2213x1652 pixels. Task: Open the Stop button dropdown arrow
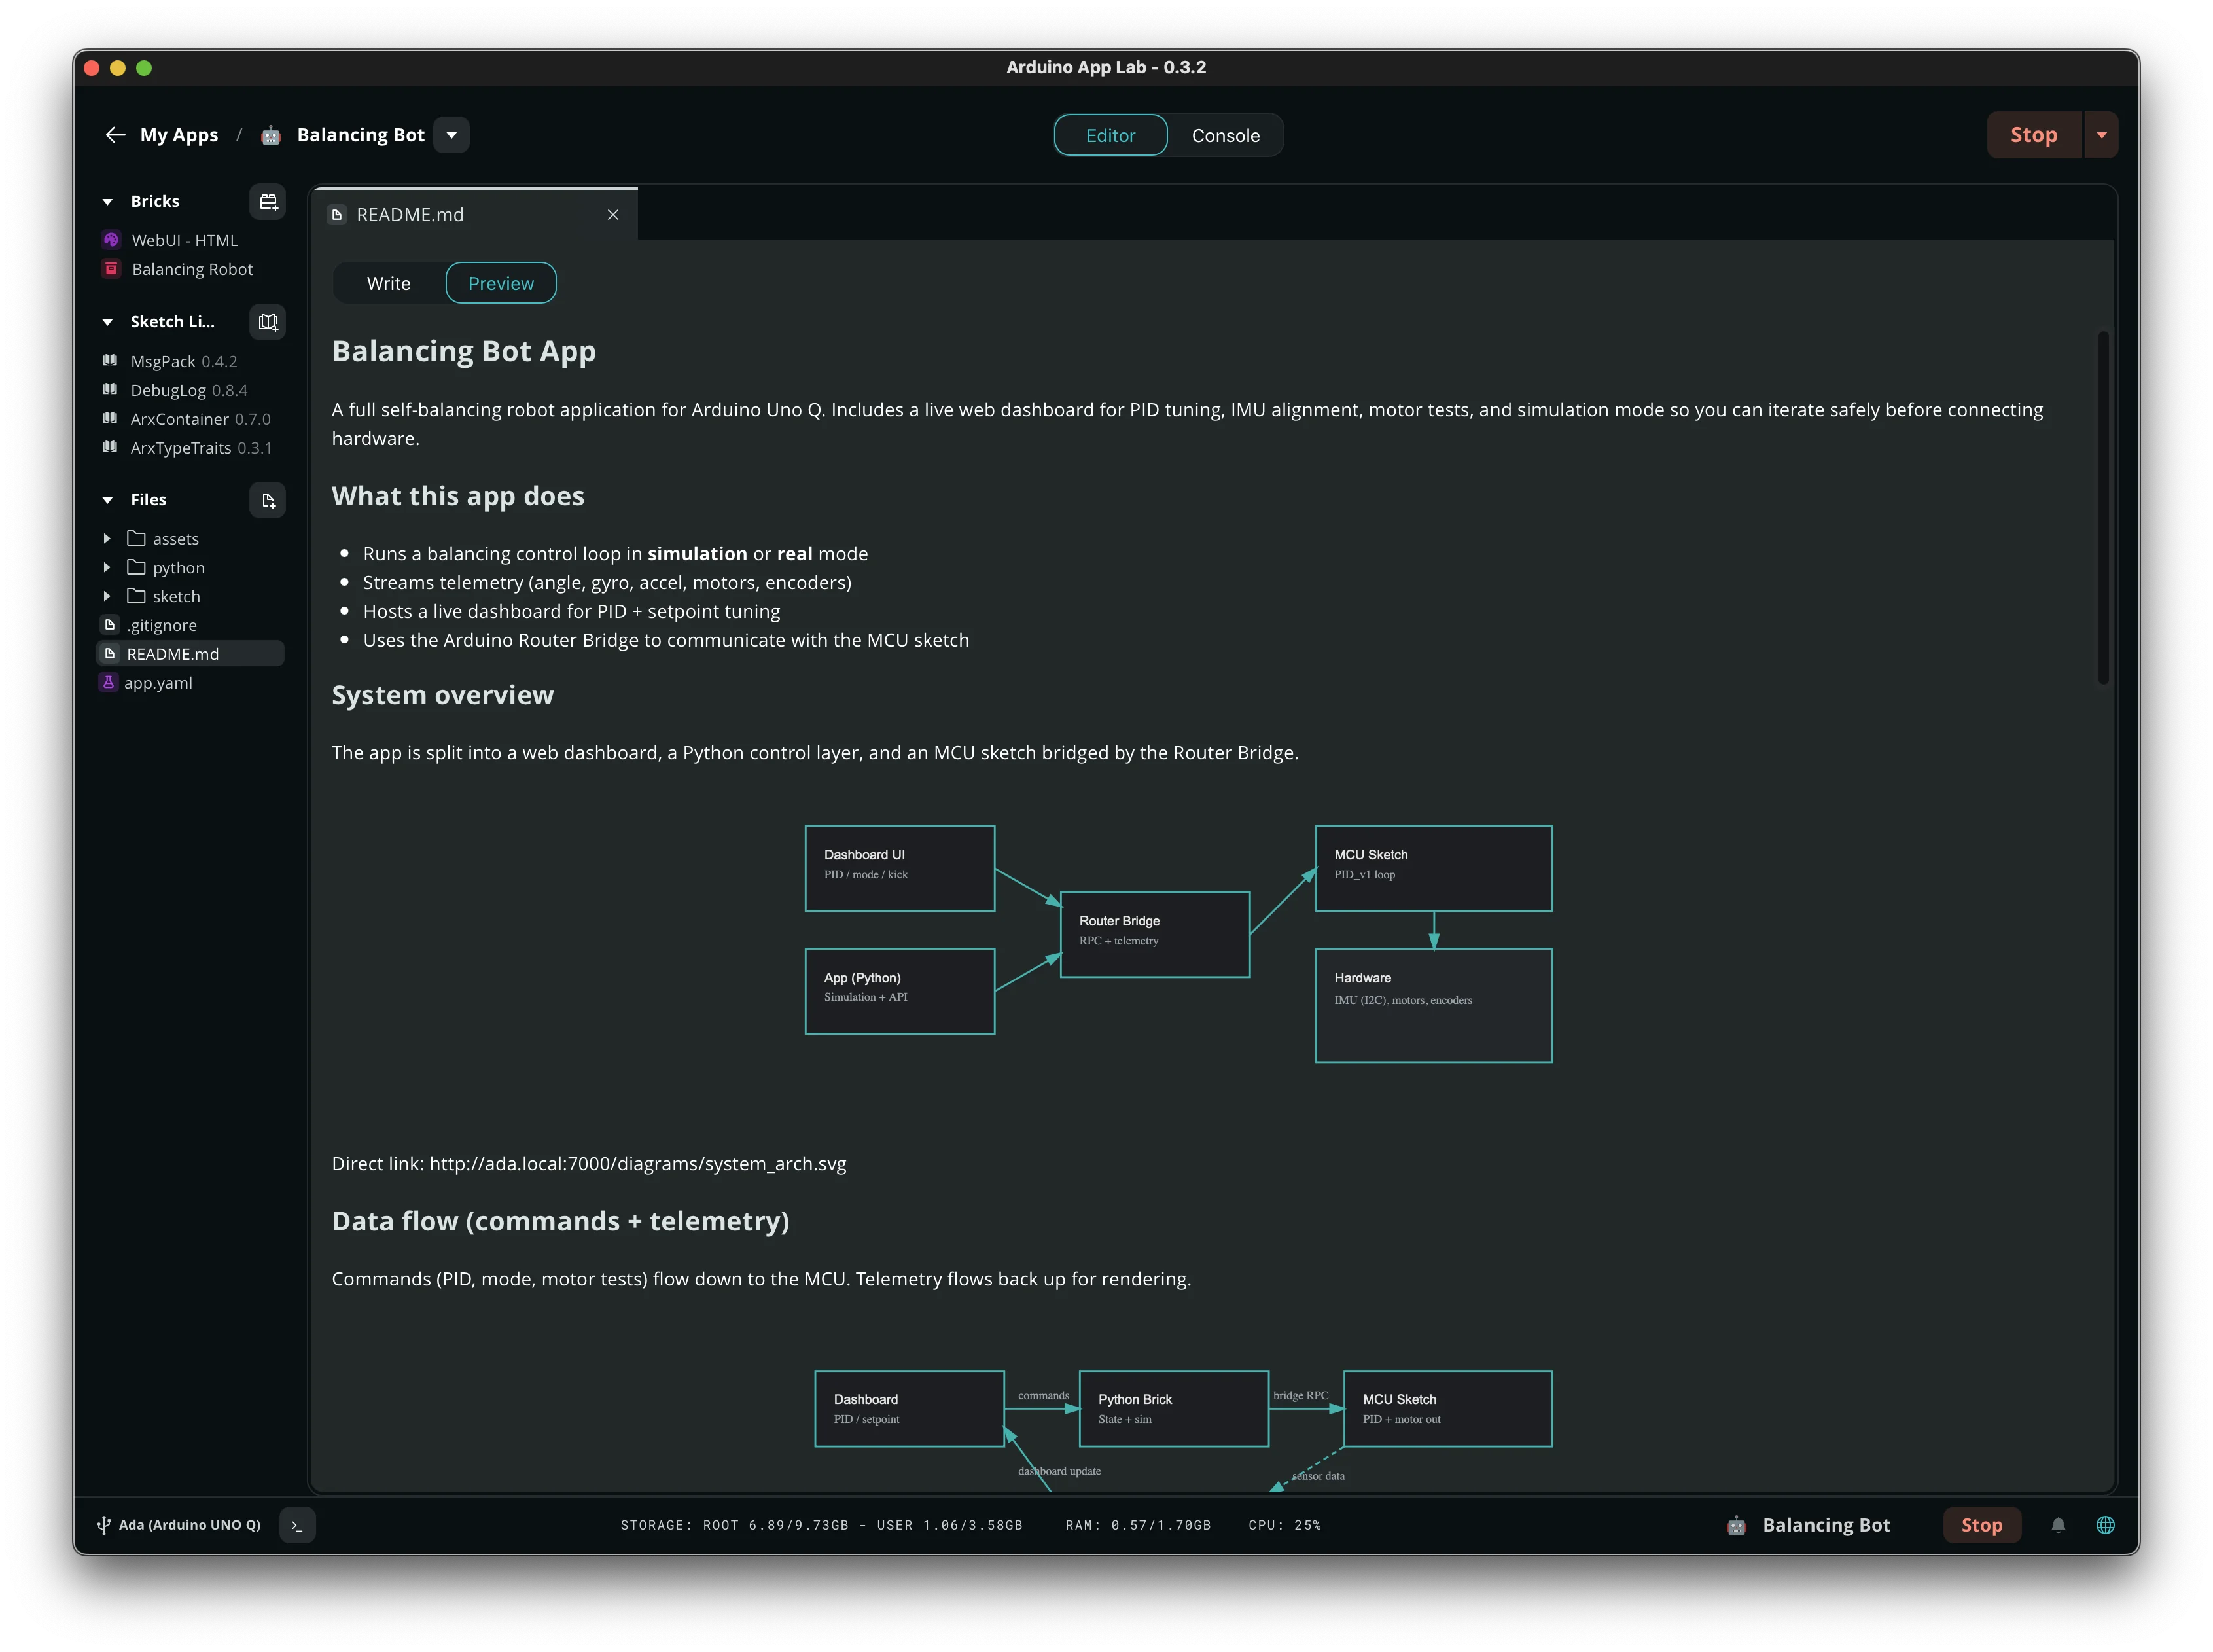[2101, 135]
